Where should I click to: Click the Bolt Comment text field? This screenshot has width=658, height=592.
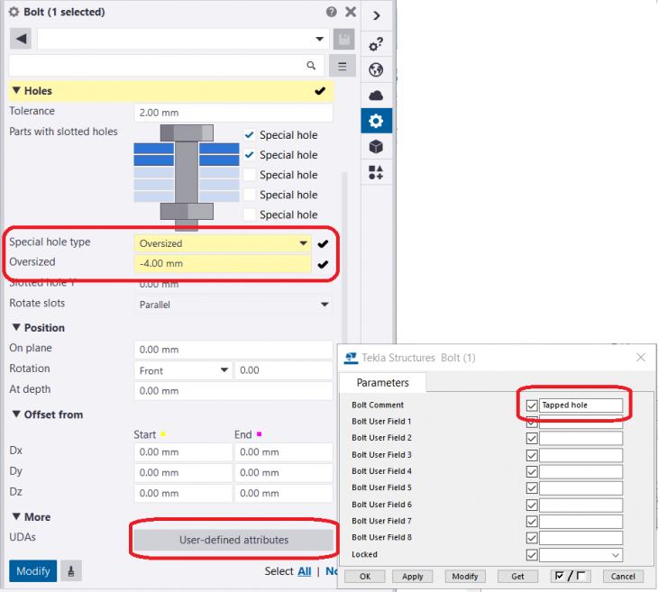click(x=580, y=405)
